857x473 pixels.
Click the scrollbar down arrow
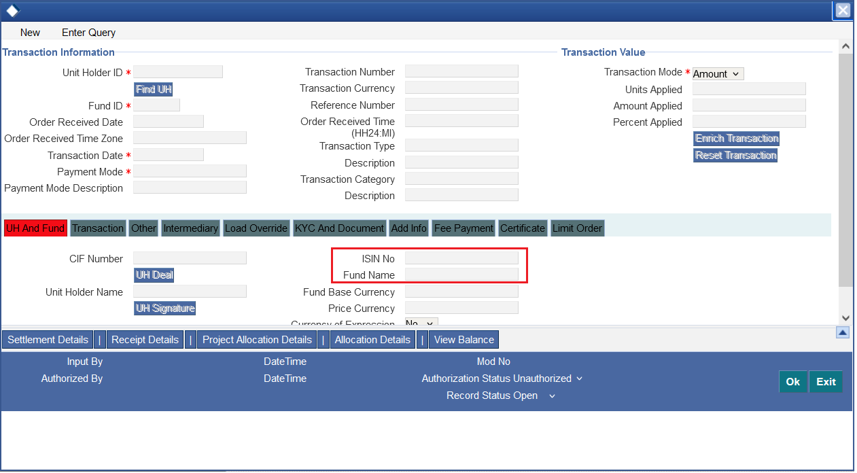[x=846, y=317]
